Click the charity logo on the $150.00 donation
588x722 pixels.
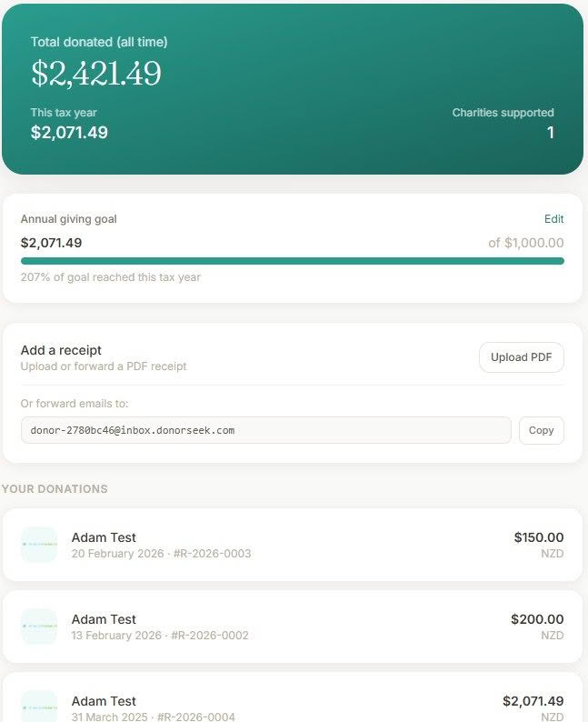(39, 545)
